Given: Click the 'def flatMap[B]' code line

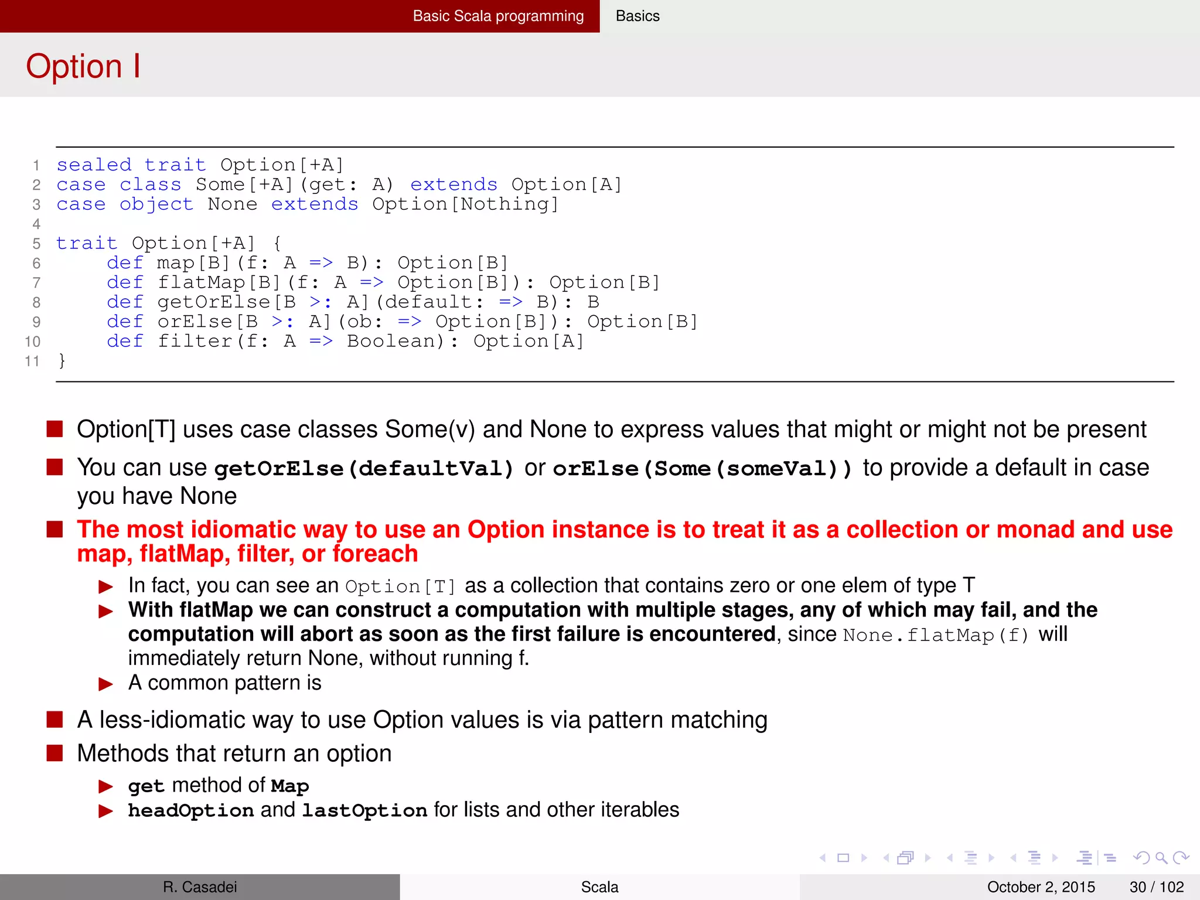Looking at the screenshot, I should pos(383,282).
